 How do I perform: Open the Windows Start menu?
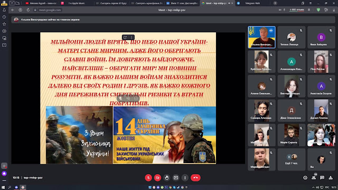click(x=3, y=187)
